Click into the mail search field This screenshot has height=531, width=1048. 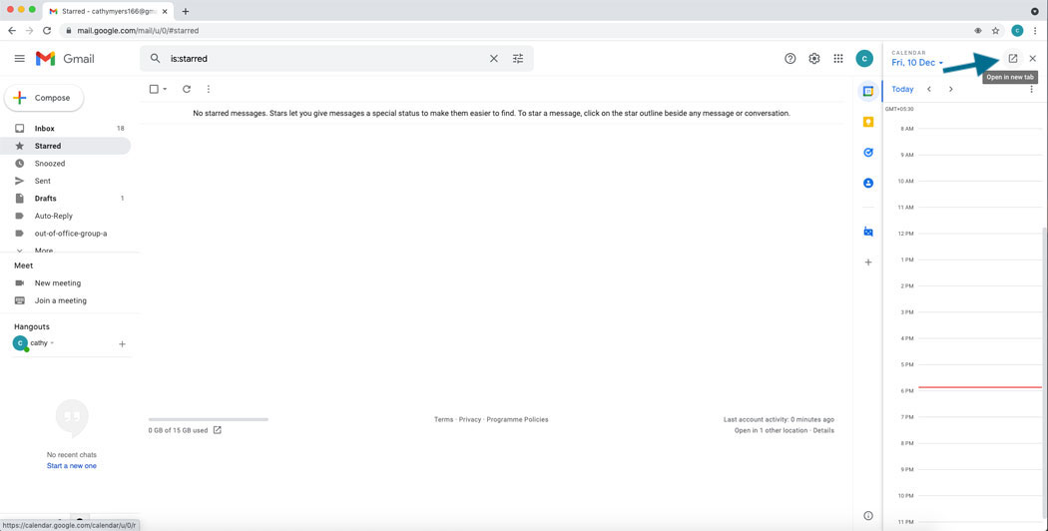tap(327, 59)
